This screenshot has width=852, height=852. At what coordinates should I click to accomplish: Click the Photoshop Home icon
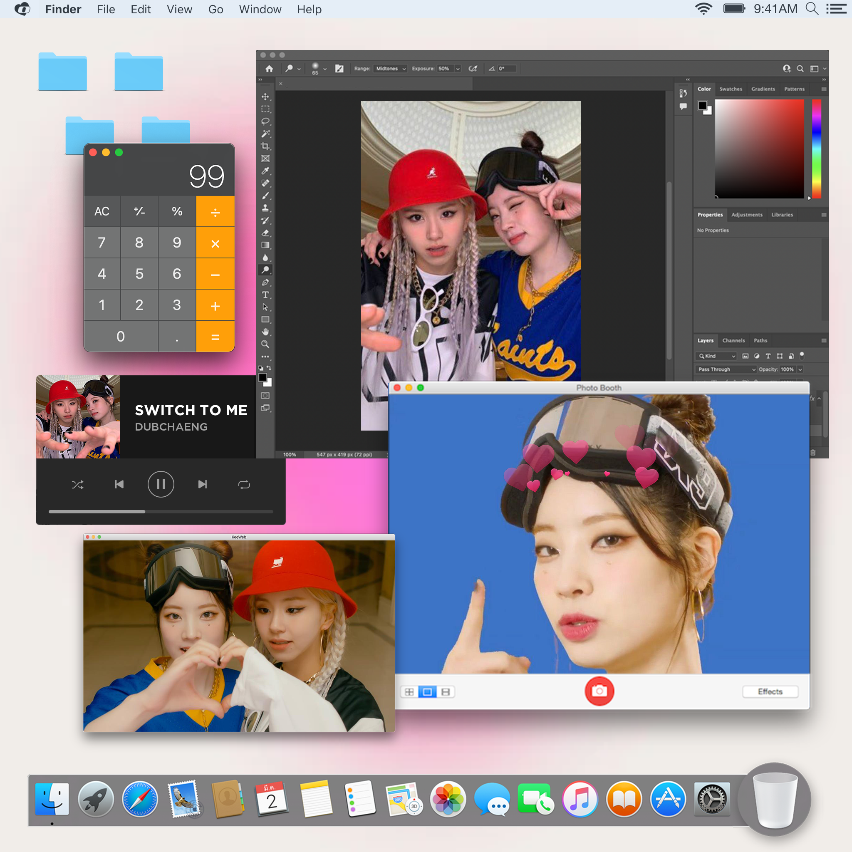(x=269, y=69)
